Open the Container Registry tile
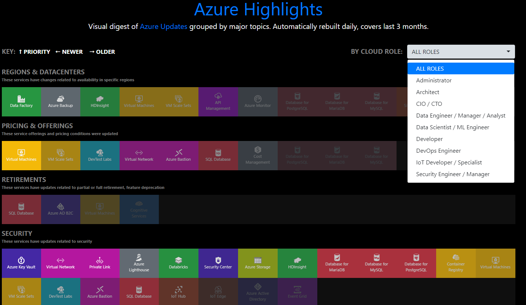The width and height of the screenshot is (526, 305). pyautogui.click(x=456, y=263)
